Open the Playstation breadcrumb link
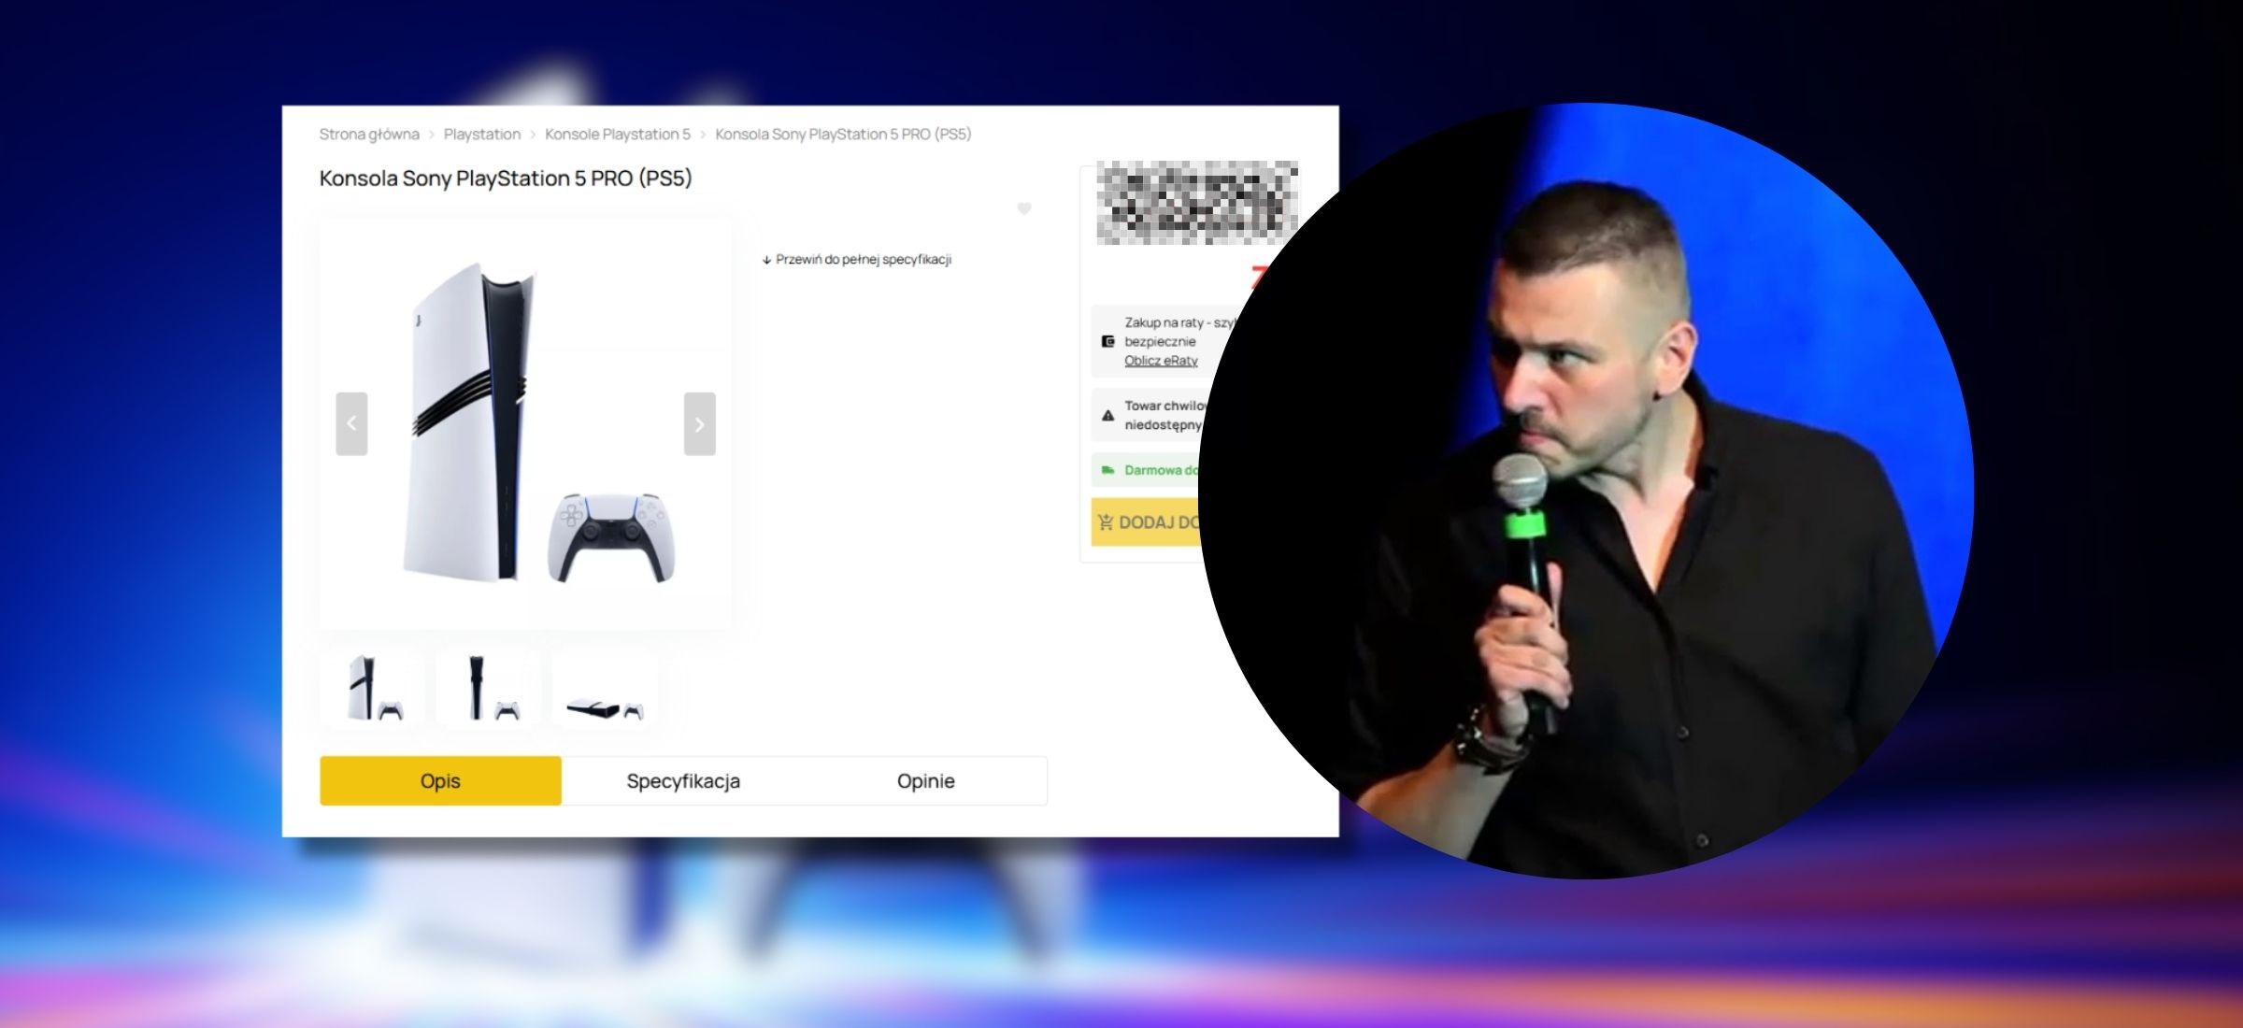Image resolution: width=2243 pixels, height=1028 pixels. (x=482, y=135)
